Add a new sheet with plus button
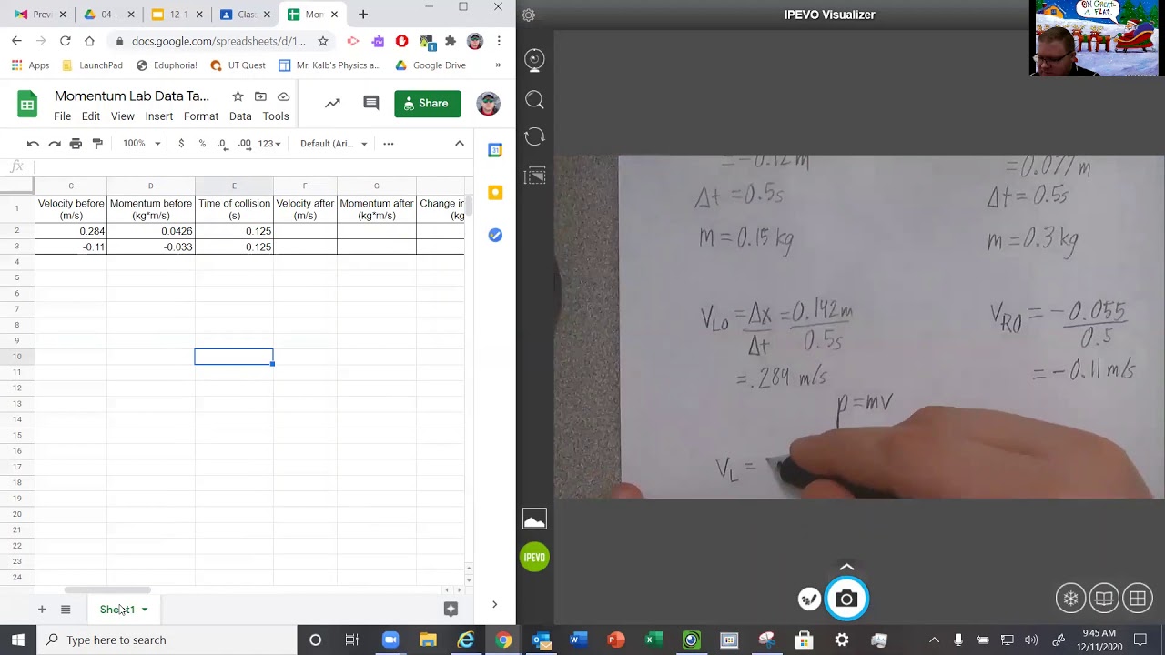Viewport: 1165px width, 655px height. [x=42, y=610]
